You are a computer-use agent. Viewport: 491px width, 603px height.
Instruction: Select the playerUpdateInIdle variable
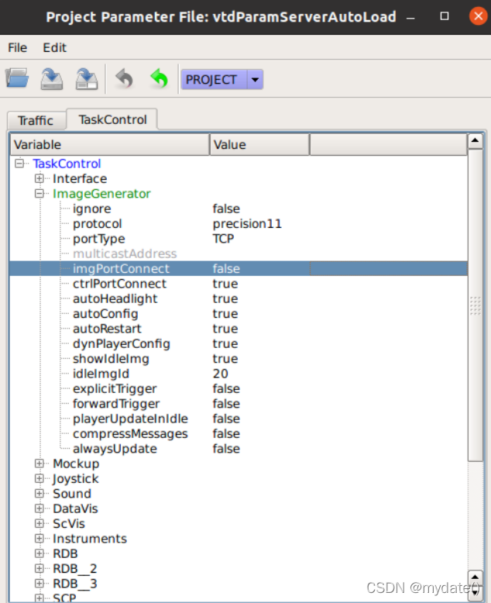(x=130, y=419)
